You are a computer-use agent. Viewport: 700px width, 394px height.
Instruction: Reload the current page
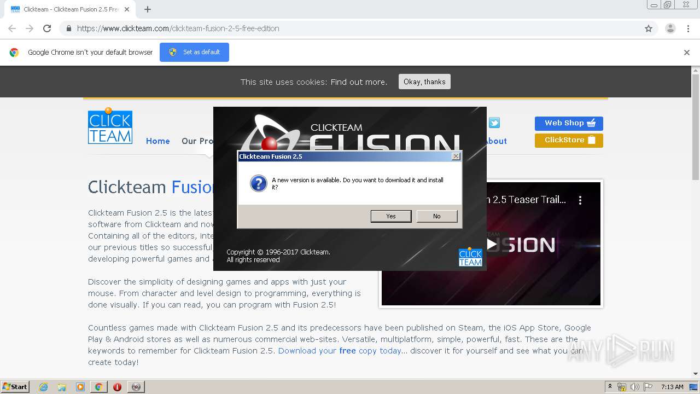click(x=47, y=28)
